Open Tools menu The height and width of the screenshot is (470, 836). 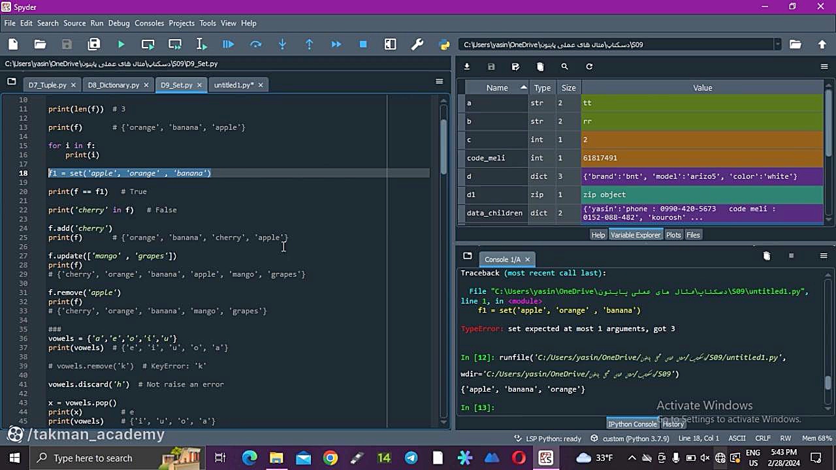pos(208,23)
